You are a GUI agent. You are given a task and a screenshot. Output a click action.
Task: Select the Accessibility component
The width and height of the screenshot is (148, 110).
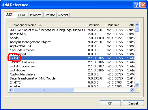point(18,34)
